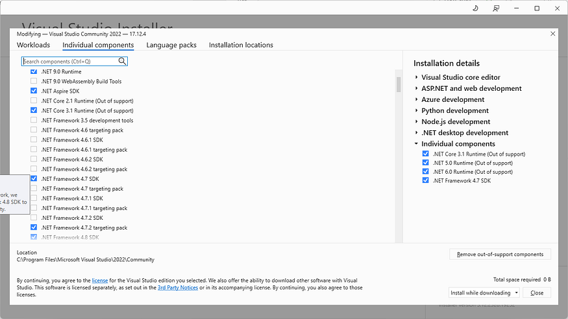
Task: Check .NET Framework 4.6 targeting pack
Action: (x=34, y=130)
